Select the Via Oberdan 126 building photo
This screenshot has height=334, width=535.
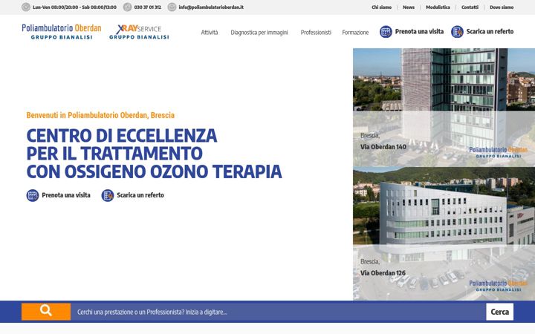[x=444, y=234]
